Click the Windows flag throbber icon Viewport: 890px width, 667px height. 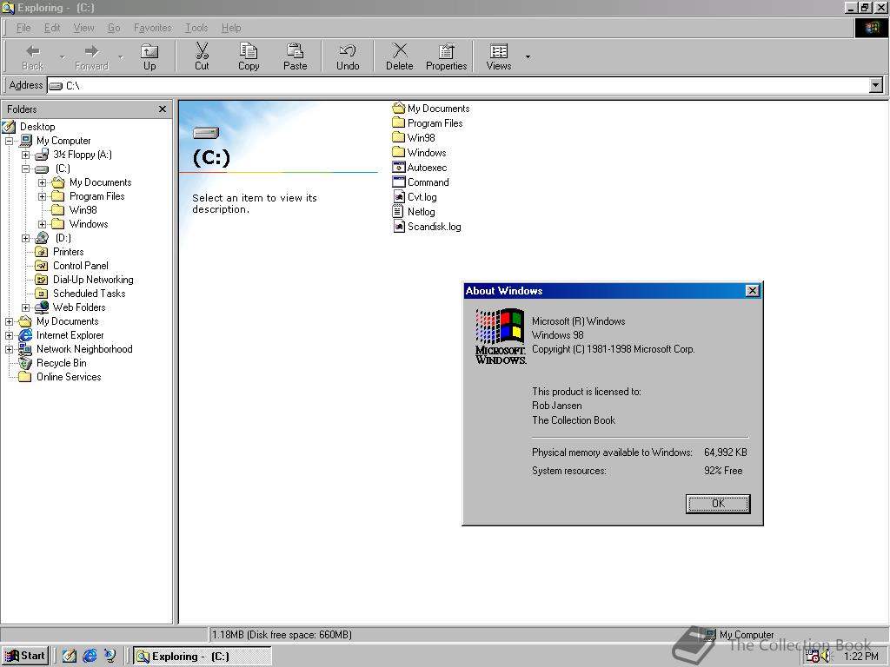871,28
